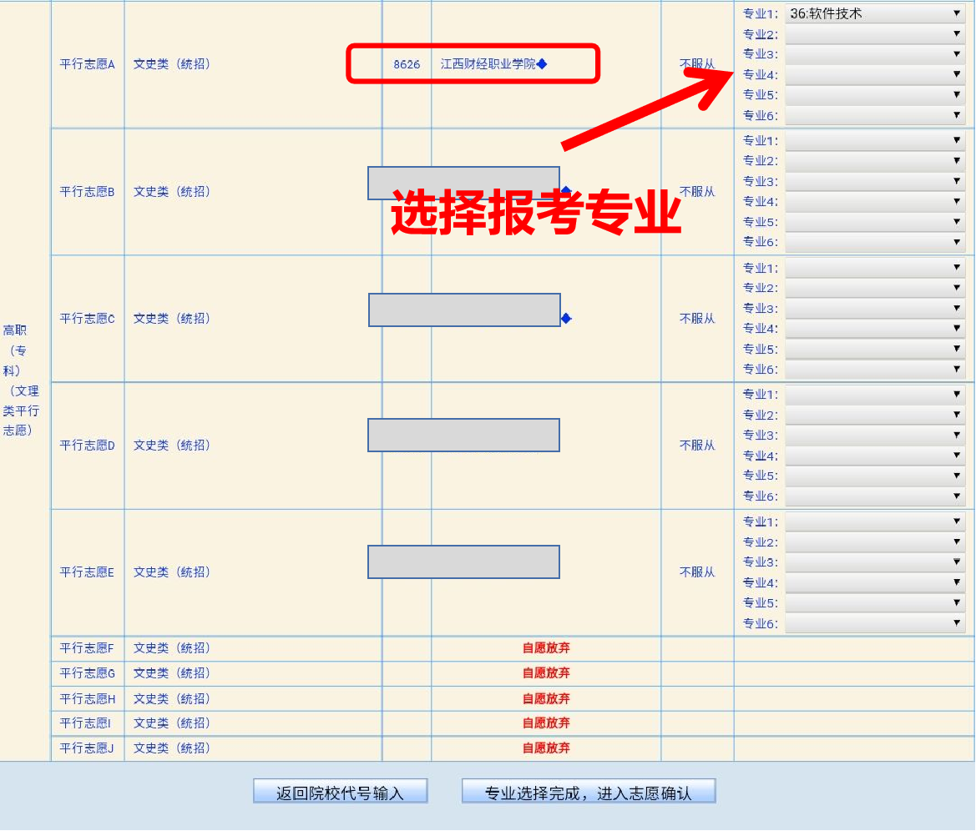Click 自愿放弃 in 平行志愿J row
Image resolution: width=976 pixels, height=831 pixels.
(546, 748)
